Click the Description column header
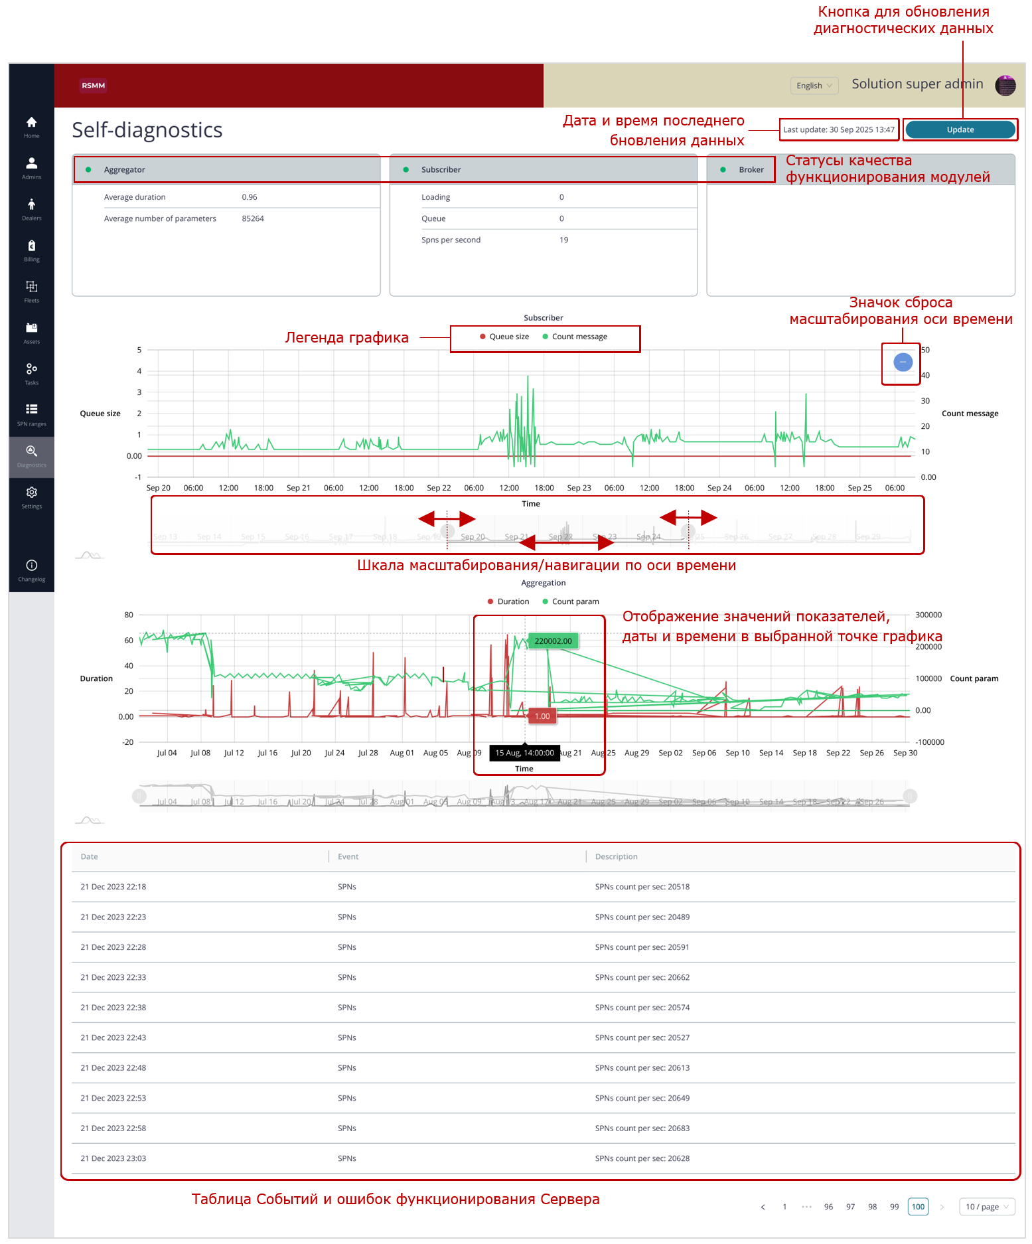This screenshot has width=1032, height=1244. tap(801, 856)
